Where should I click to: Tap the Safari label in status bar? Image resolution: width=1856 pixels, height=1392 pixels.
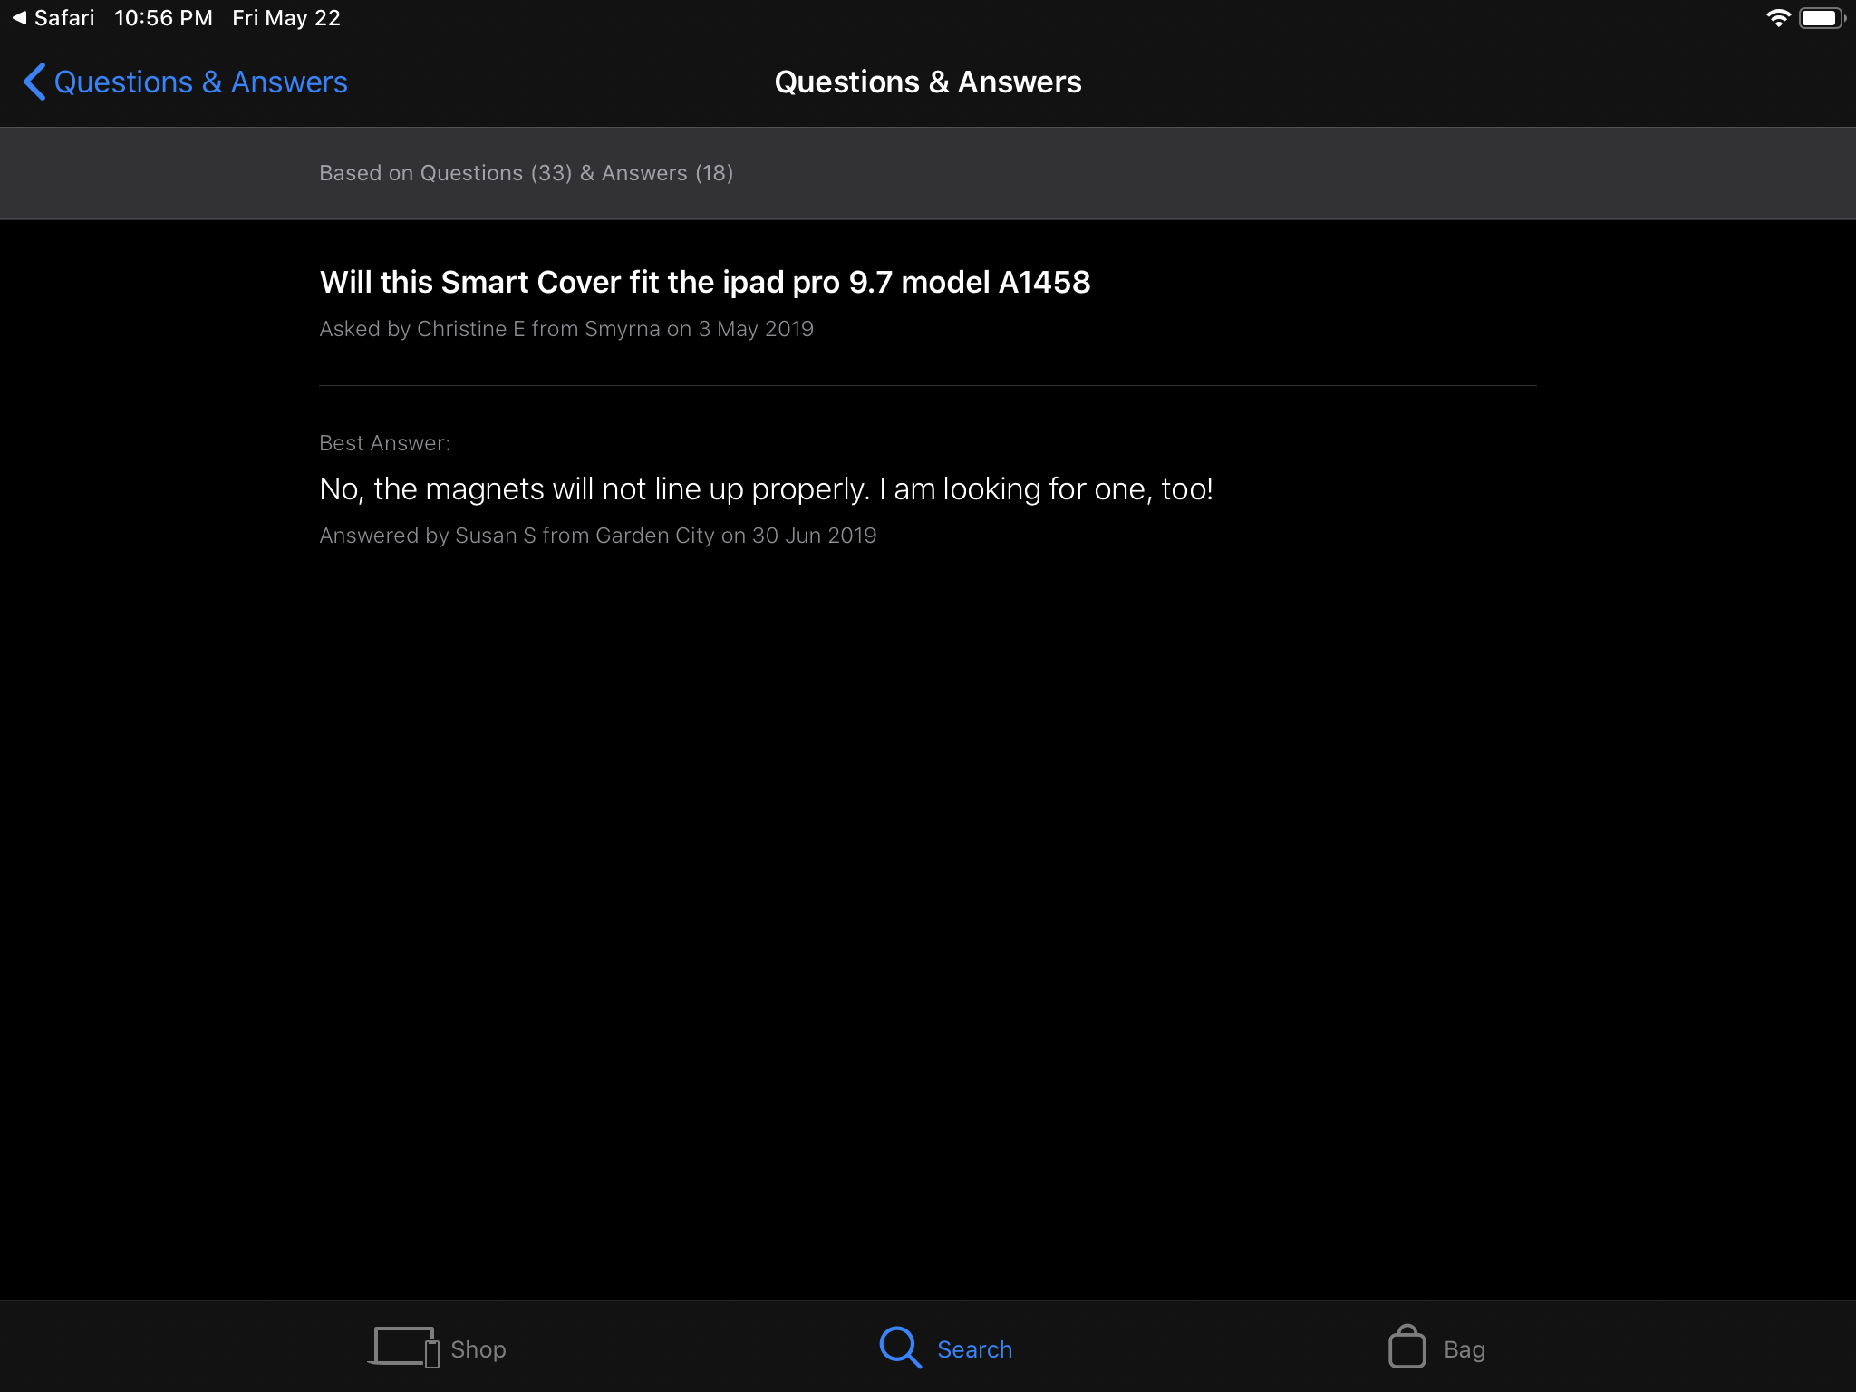[64, 18]
